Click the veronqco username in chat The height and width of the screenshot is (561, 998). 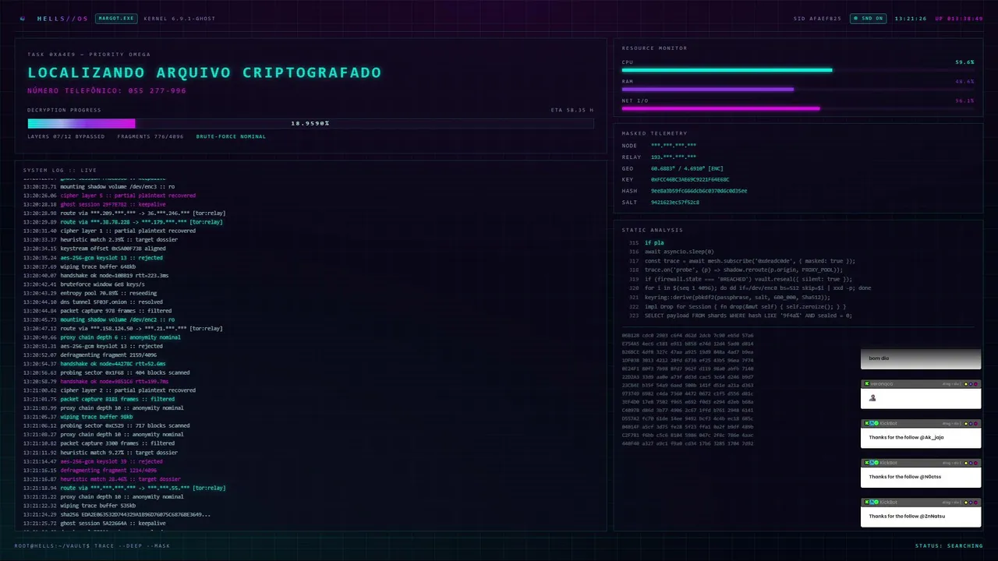click(x=882, y=384)
